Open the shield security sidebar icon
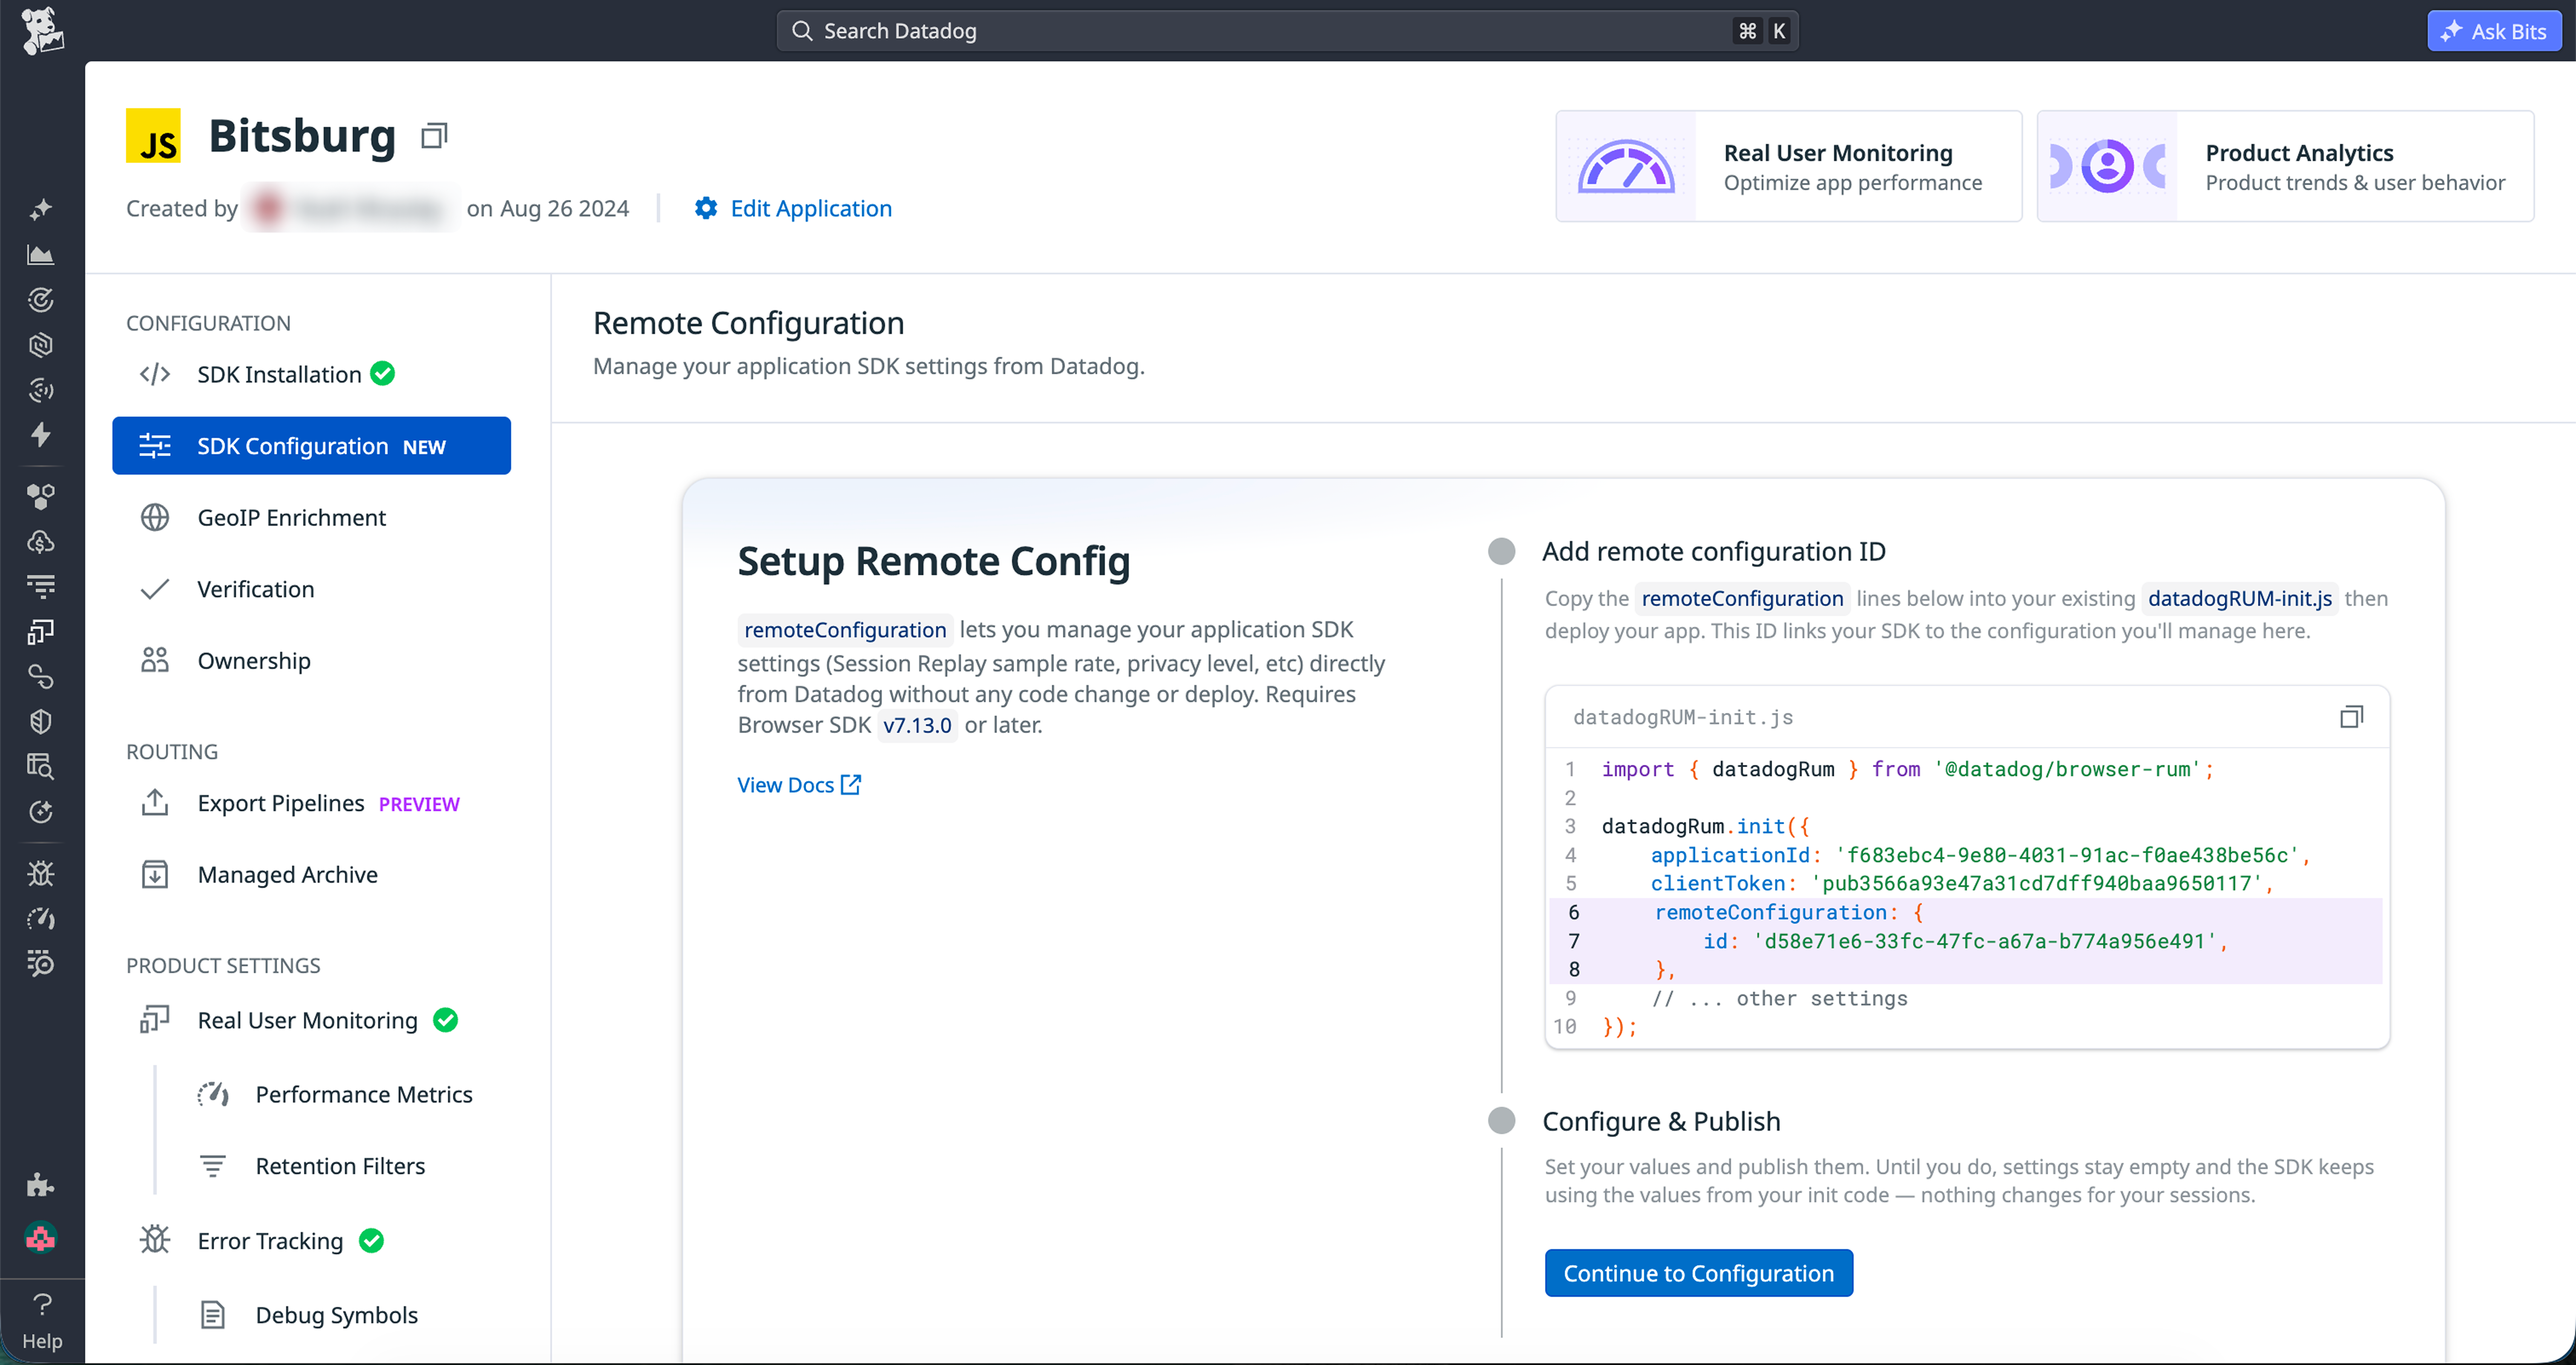The height and width of the screenshot is (1365, 2576). coord(41,722)
